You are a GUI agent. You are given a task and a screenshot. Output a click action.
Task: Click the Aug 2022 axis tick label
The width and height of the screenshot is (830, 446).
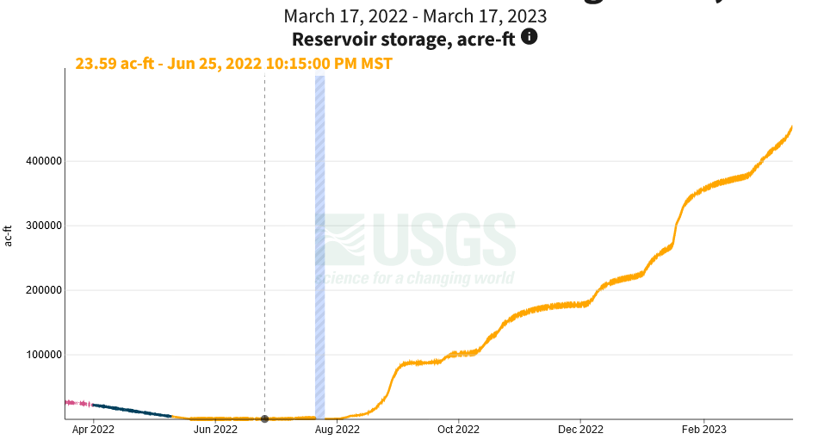click(337, 430)
